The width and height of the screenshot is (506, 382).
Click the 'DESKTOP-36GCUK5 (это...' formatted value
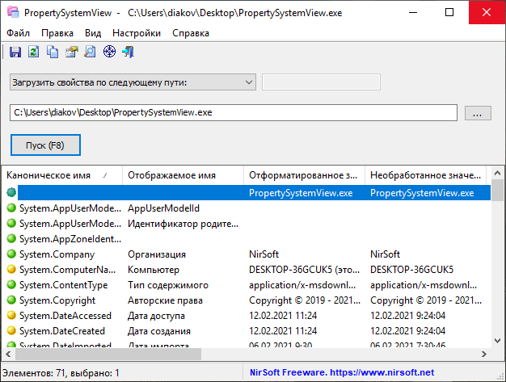click(x=304, y=270)
